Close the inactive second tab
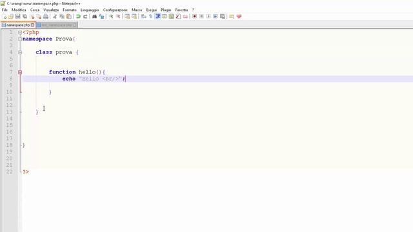Viewport: 413px width, 232px height. [x=75, y=25]
